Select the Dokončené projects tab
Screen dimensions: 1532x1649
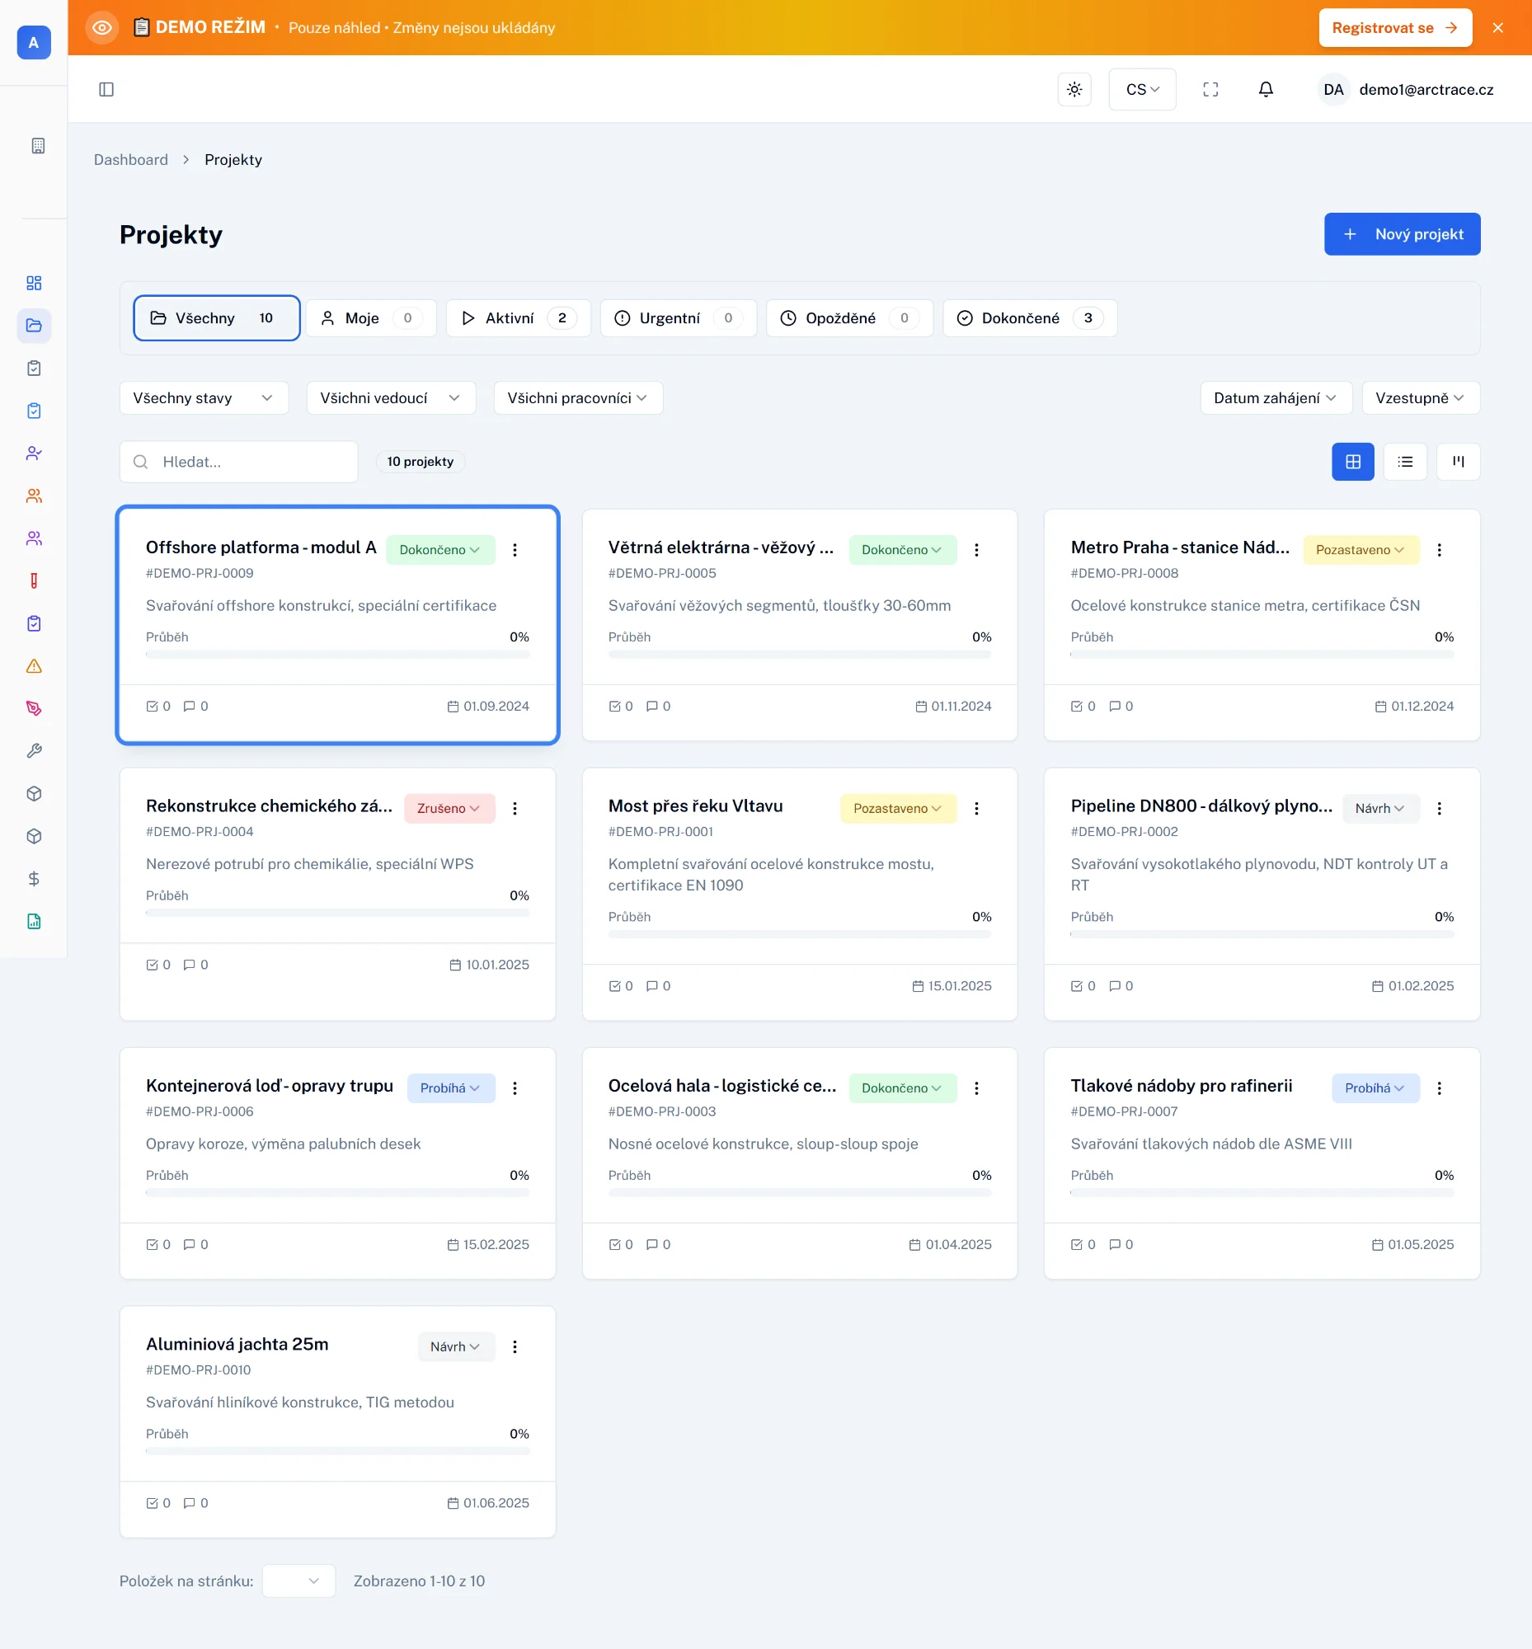pyautogui.click(x=1030, y=318)
